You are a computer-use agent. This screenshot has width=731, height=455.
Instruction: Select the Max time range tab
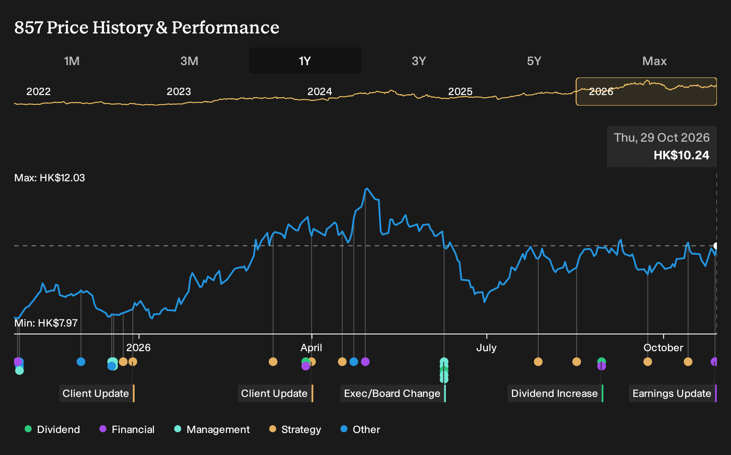[654, 61]
